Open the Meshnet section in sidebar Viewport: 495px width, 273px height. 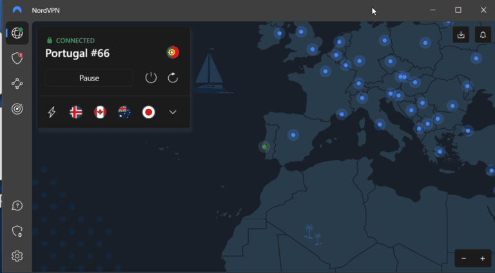(17, 83)
